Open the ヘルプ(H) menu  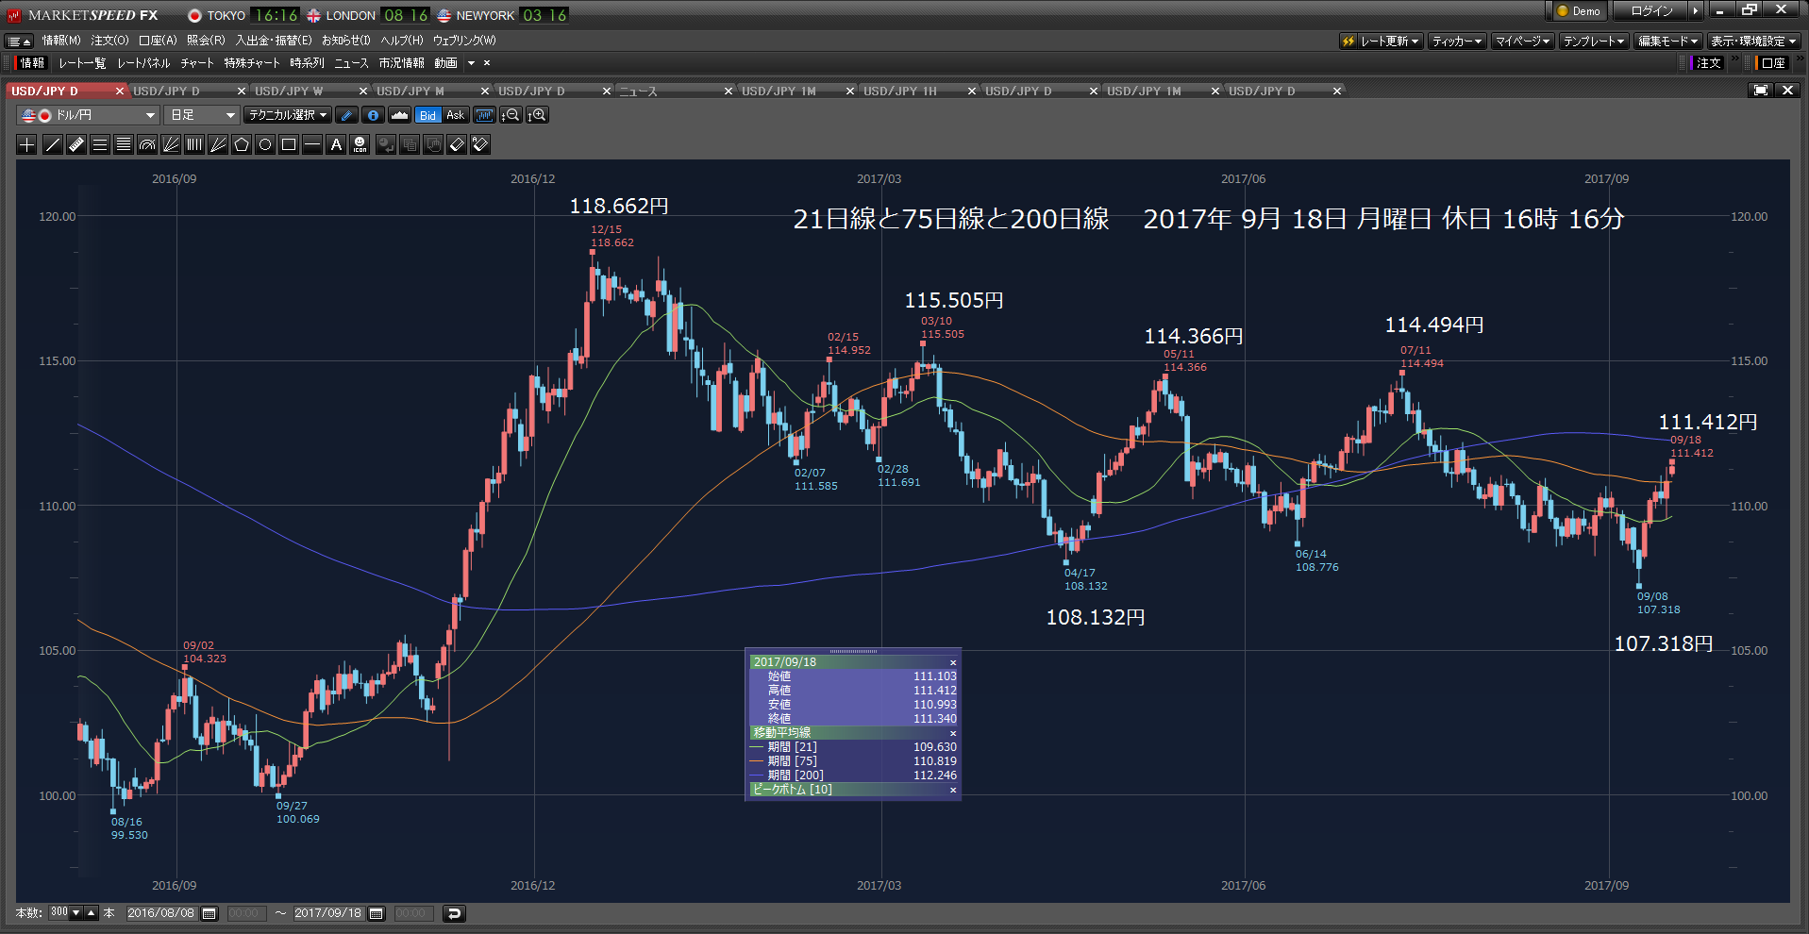(402, 41)
